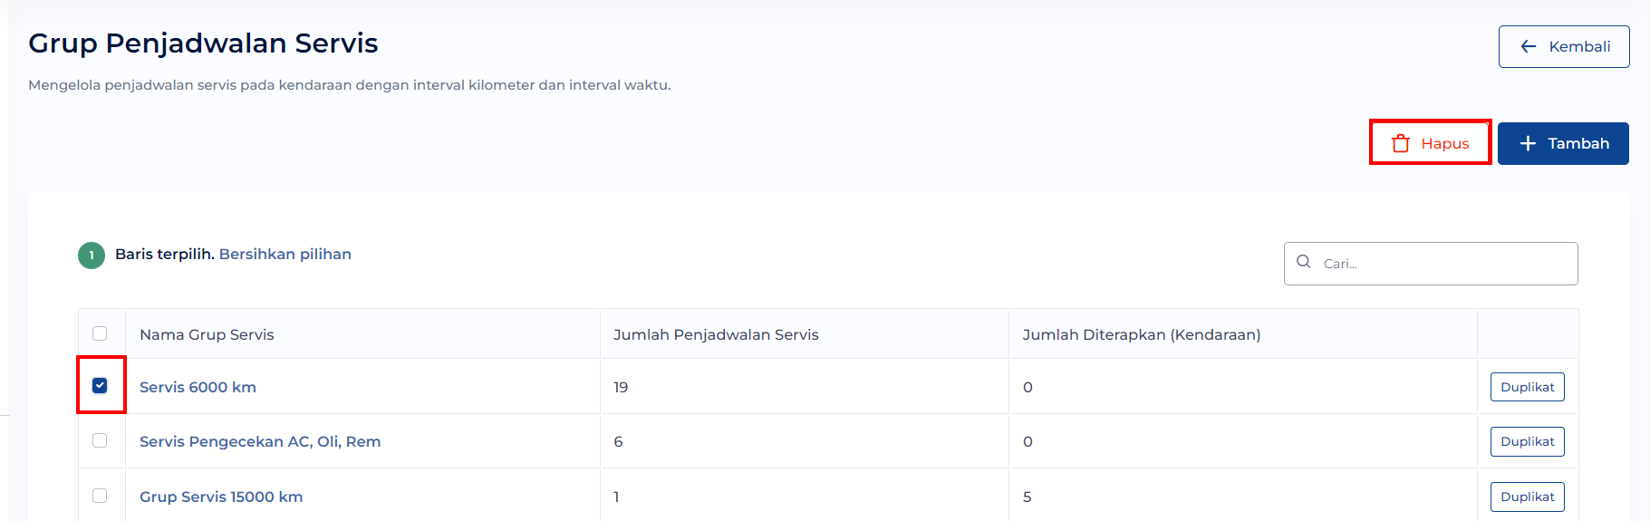Click the Nama Grup Servis column header
1650x521 pixels.
coord(207,334)
